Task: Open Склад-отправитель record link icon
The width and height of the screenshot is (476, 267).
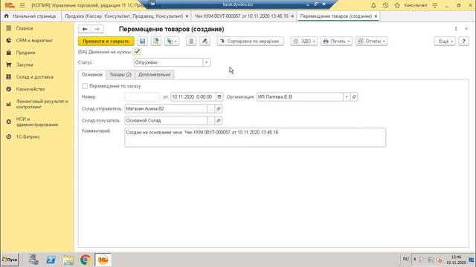Action: (218, 109)
